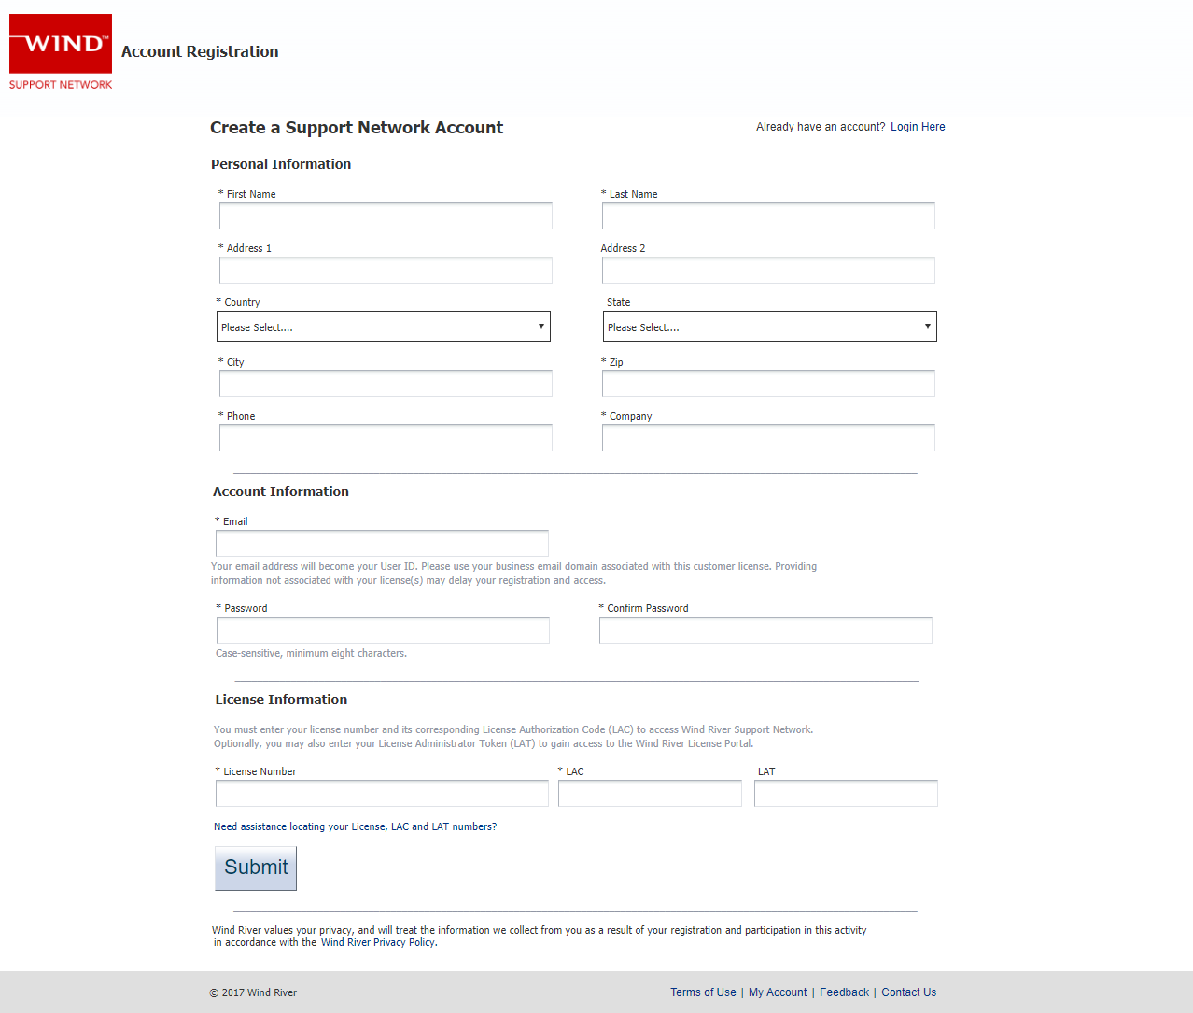The width and height of the screenshot is (1193, 1013).
Task: Click the LAC code field
Action: point(650,794)
